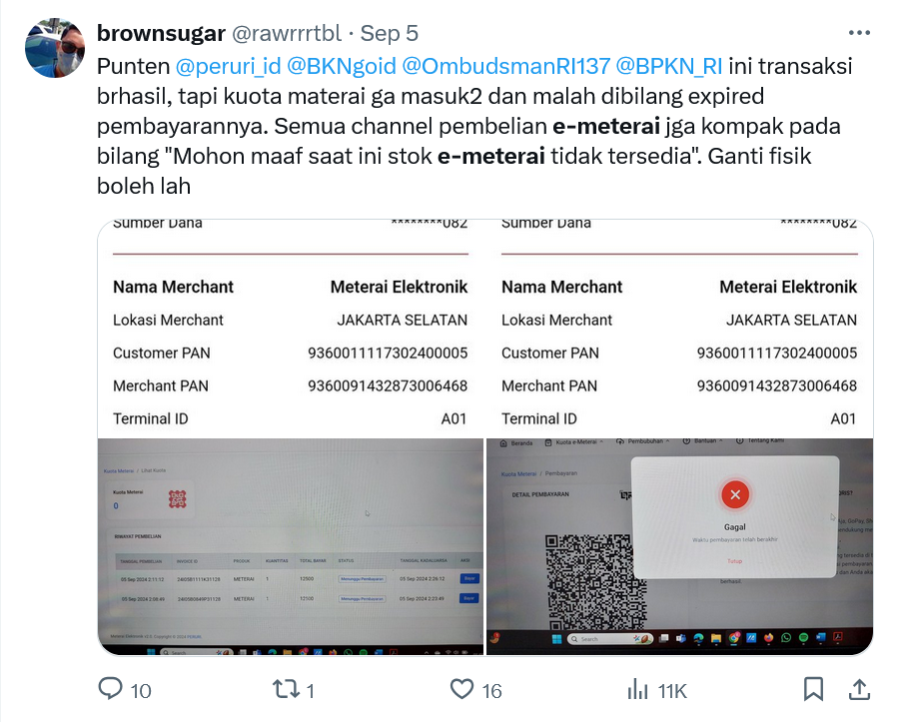Open the @BKNgoid mention
Screen dimensions: 897x722
341,66
